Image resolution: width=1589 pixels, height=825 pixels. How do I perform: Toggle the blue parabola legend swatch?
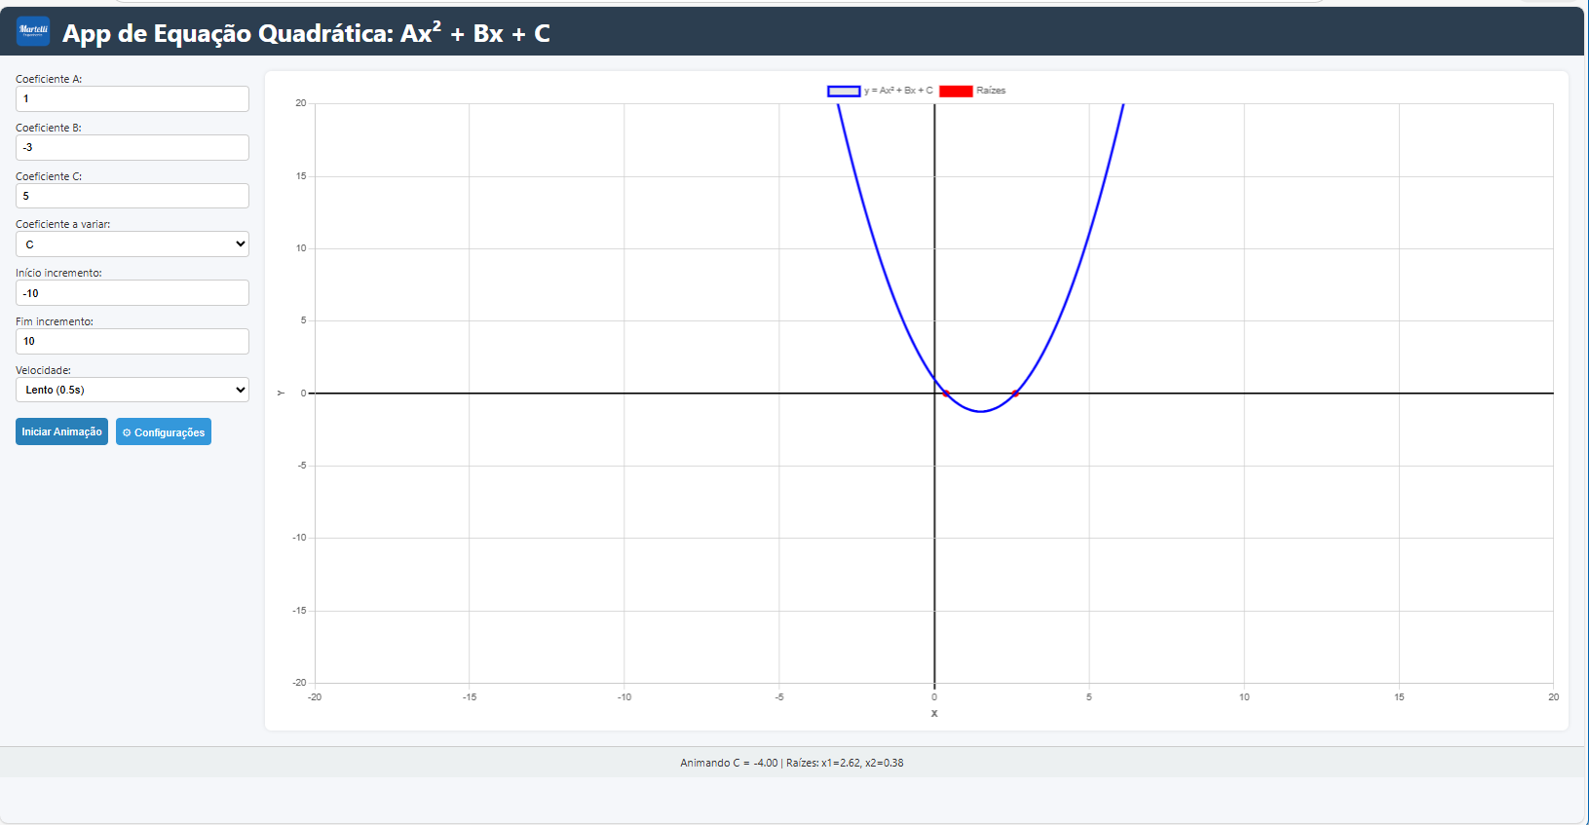[844, 91]
